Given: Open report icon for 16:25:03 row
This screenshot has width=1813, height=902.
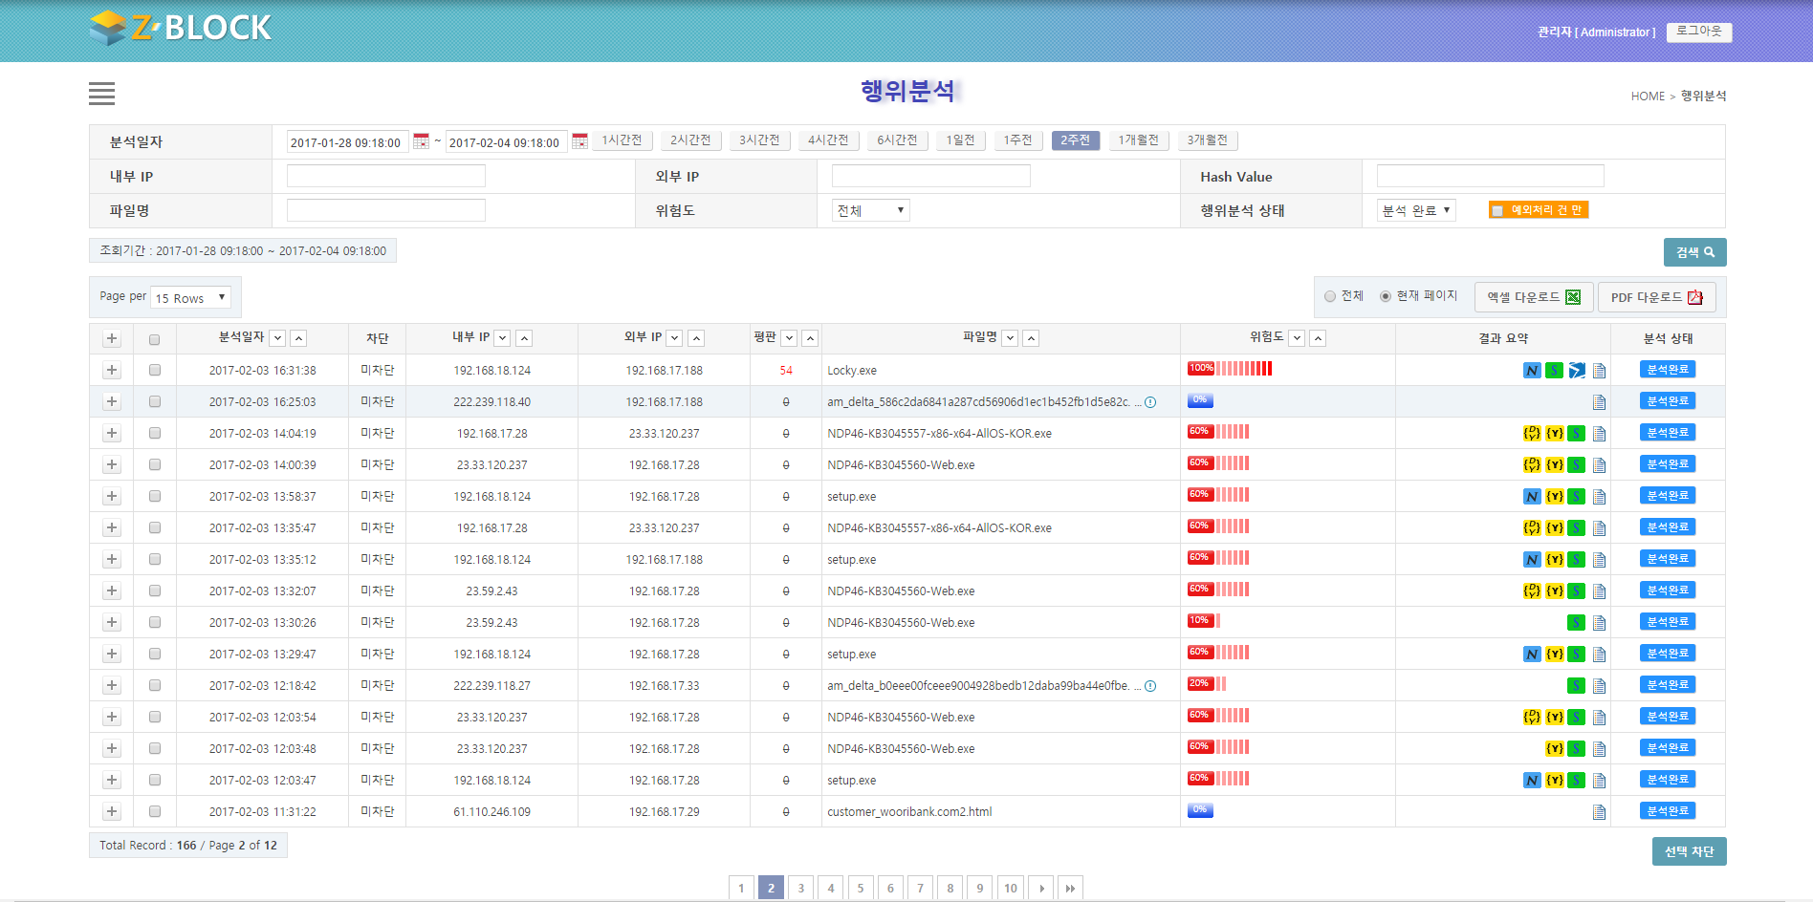Looking at the screenshot, I should point(1599,402).
